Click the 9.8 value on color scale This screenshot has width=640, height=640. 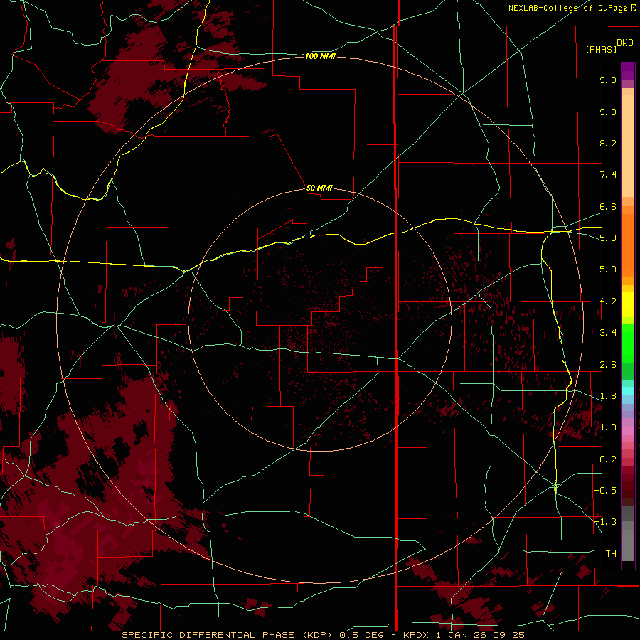pos(608,80)
